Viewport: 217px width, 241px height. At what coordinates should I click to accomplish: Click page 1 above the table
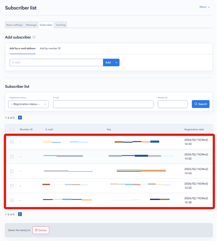click(20, 117)
